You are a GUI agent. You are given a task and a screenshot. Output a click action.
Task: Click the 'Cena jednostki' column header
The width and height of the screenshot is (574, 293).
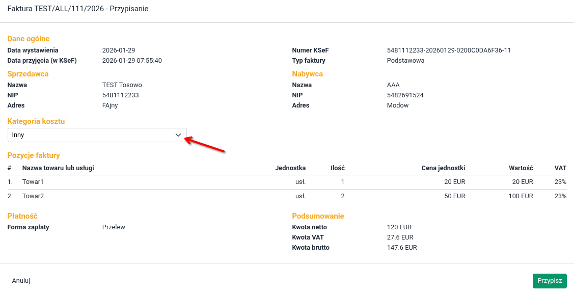443,168
